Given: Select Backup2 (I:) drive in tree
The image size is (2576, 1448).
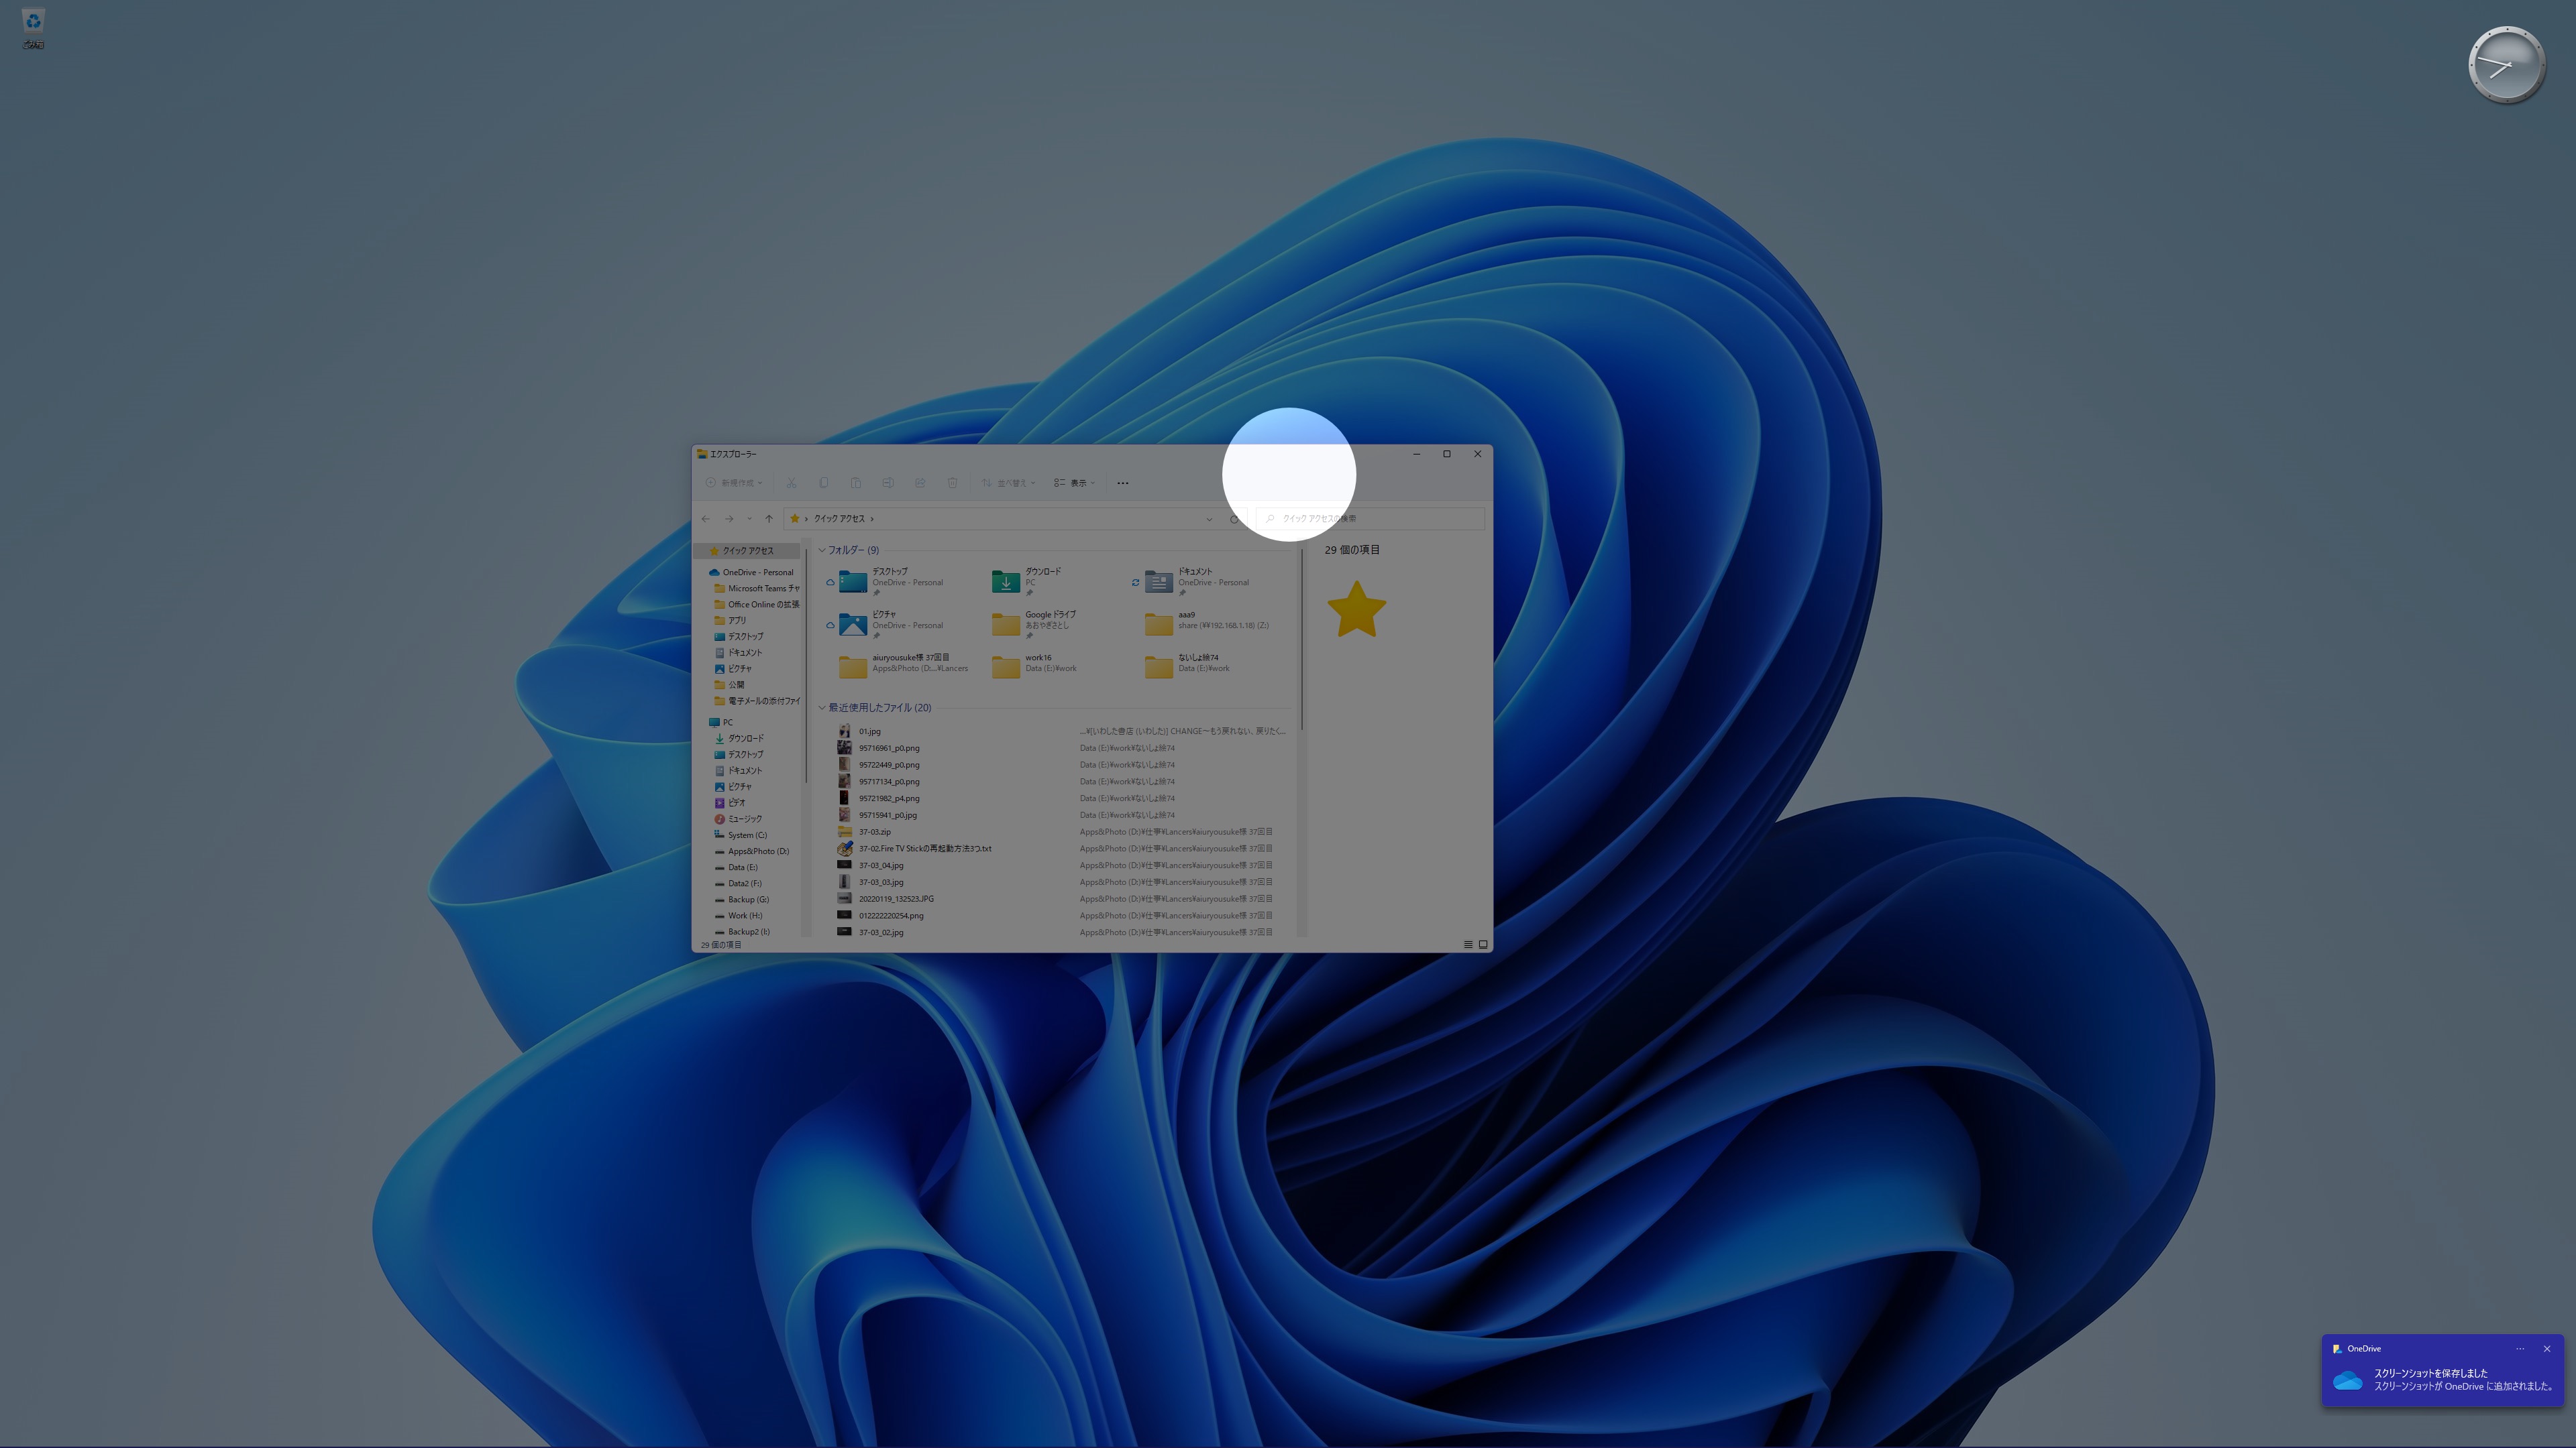Looking at the screenshot, I should 742,931.
